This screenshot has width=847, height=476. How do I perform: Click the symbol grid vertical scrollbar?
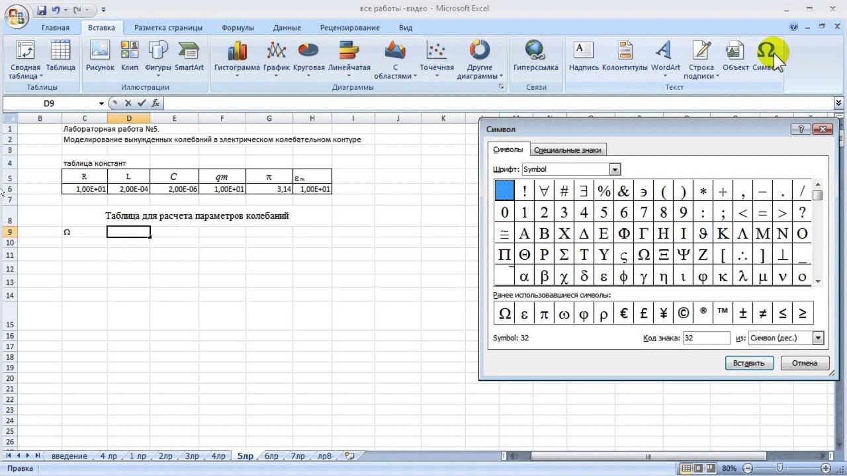(818, 232)
